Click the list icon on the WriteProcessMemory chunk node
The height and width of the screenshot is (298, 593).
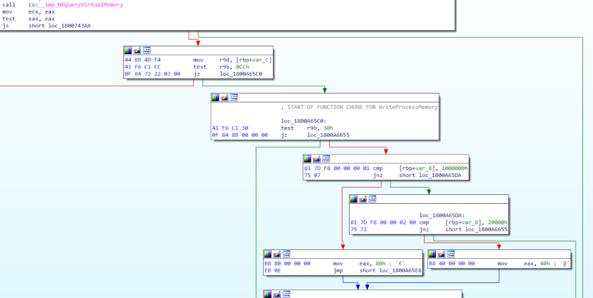coord(234,98)
